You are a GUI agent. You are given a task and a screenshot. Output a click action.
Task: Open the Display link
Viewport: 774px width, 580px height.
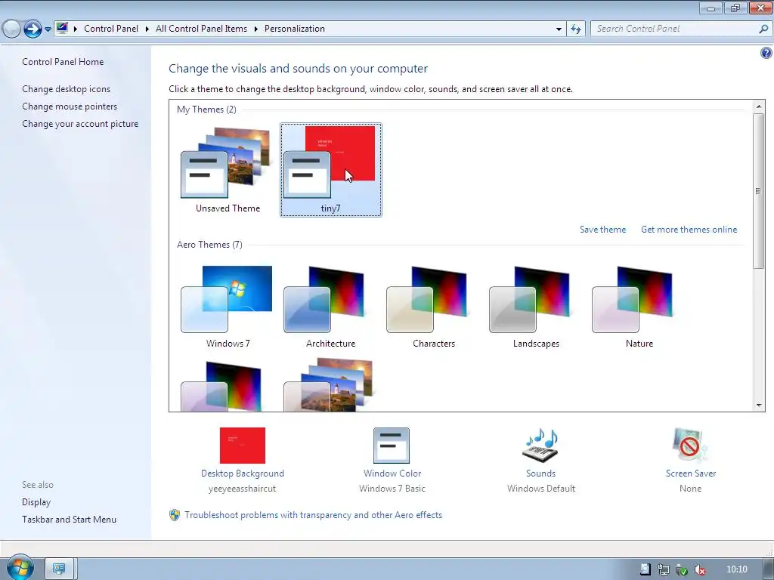(36, 502)
